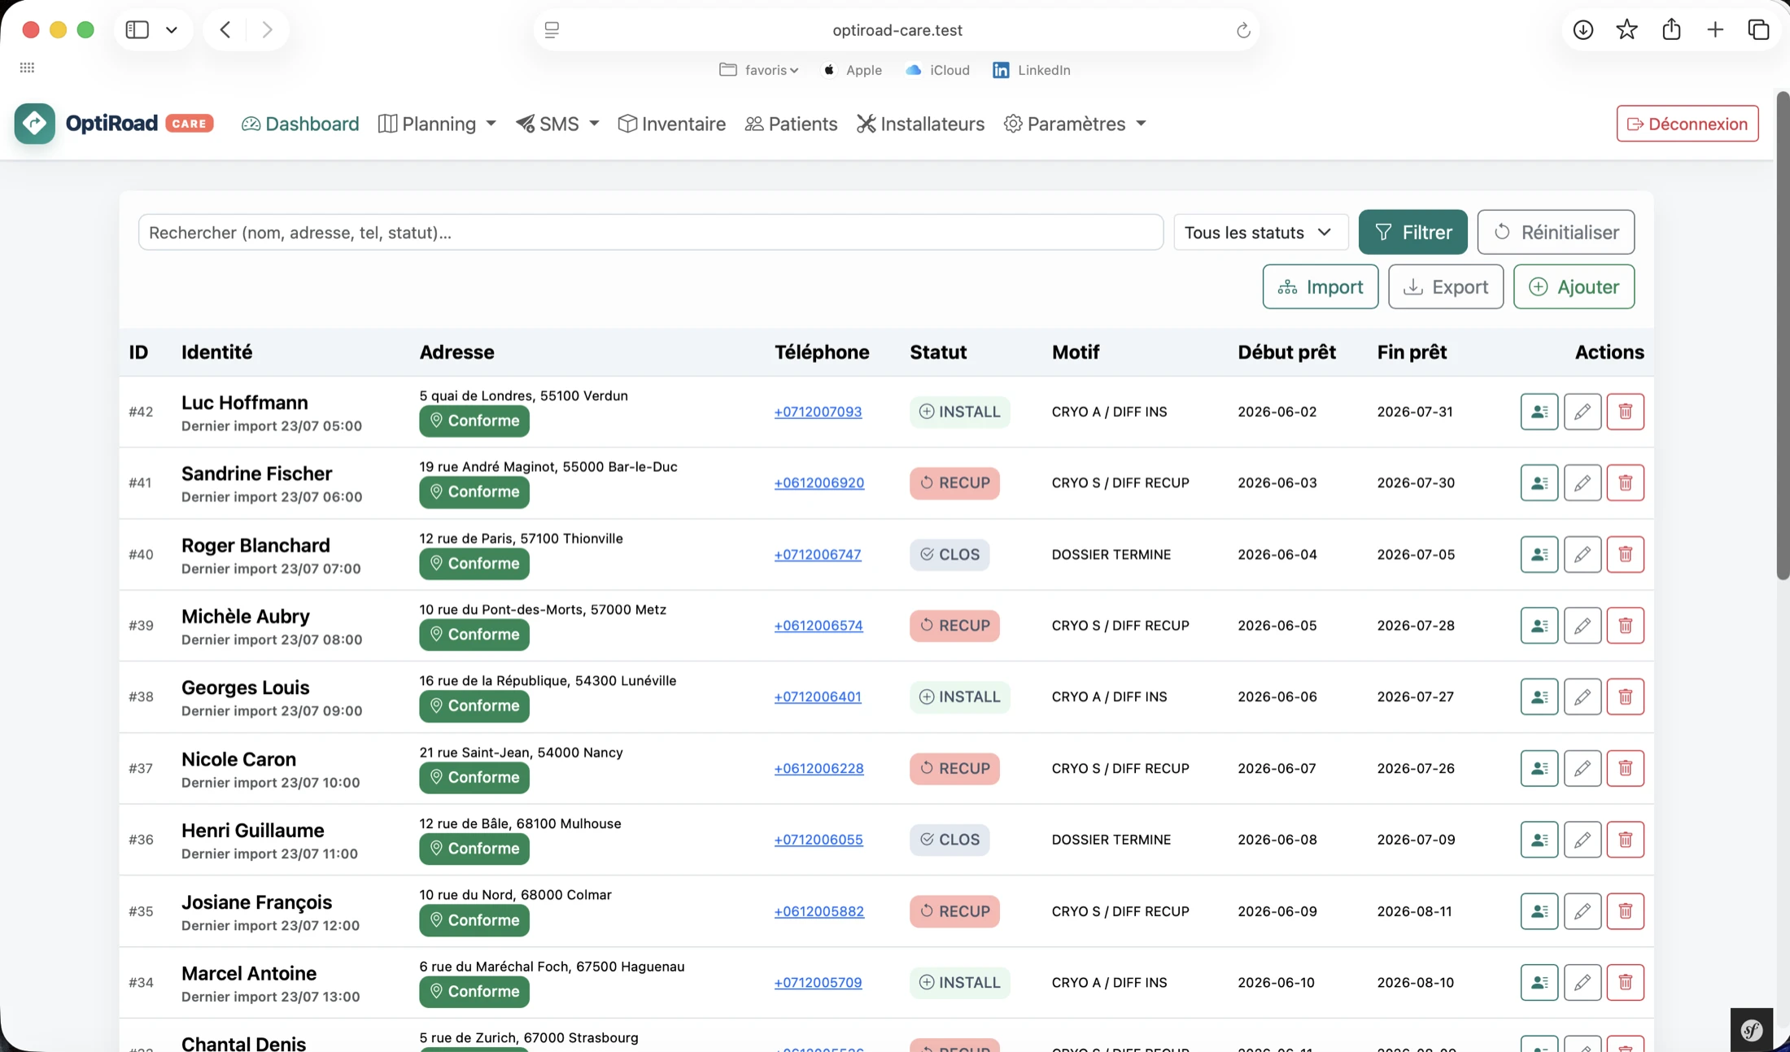The width and height of the screenshot is (1790, 1052).
Task: Open the Inventaire page
Action: tap(671, 124)
